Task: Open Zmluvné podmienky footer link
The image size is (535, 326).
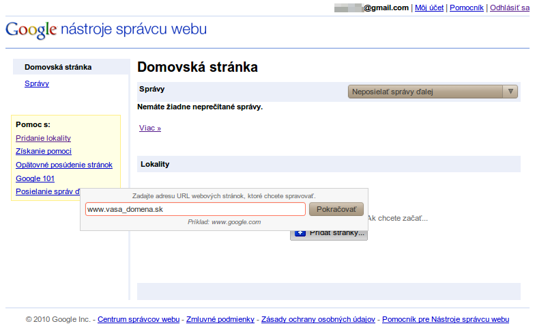Action: (x=220, y=319)
